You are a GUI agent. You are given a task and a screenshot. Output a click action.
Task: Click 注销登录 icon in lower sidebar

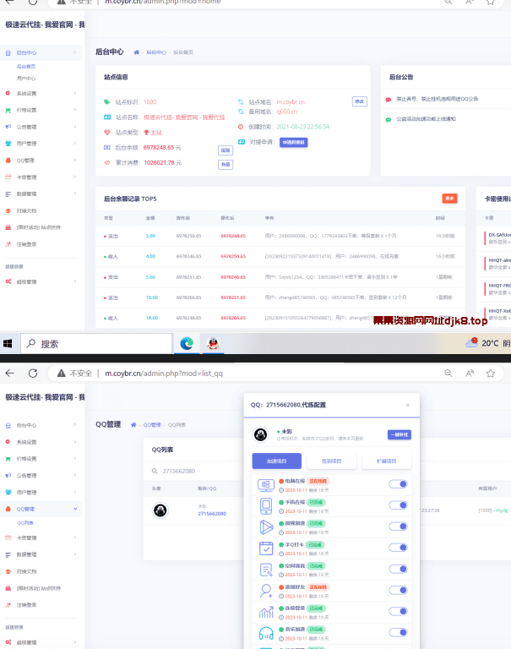[8, 605]
